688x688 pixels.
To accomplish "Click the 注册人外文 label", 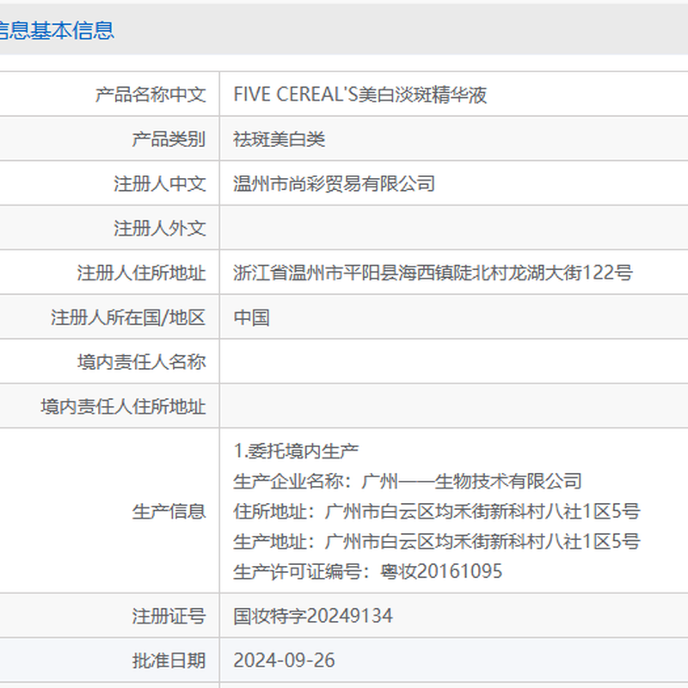I will click(x=160, y=229).
